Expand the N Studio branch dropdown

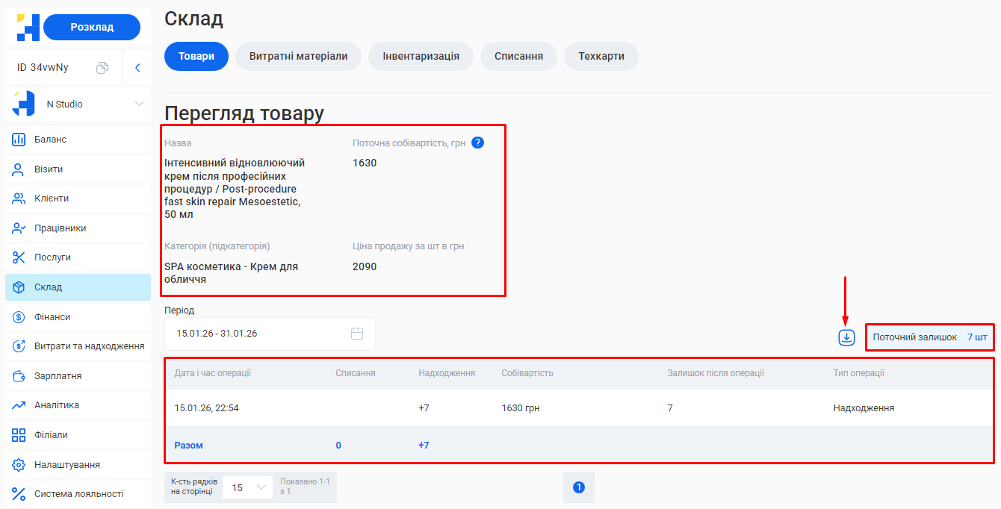pyautogui.click(x=139, y=104)
